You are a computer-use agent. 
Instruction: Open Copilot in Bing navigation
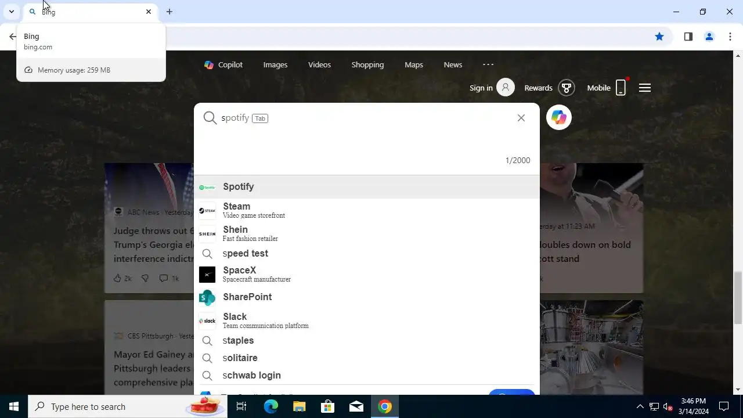click(223, 64)
